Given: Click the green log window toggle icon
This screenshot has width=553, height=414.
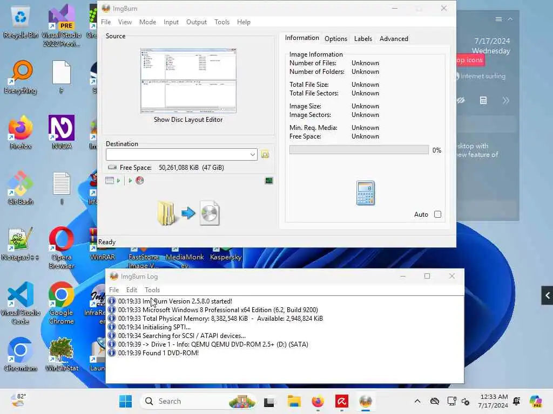Looking at the screenshot, I should [269, 181].
